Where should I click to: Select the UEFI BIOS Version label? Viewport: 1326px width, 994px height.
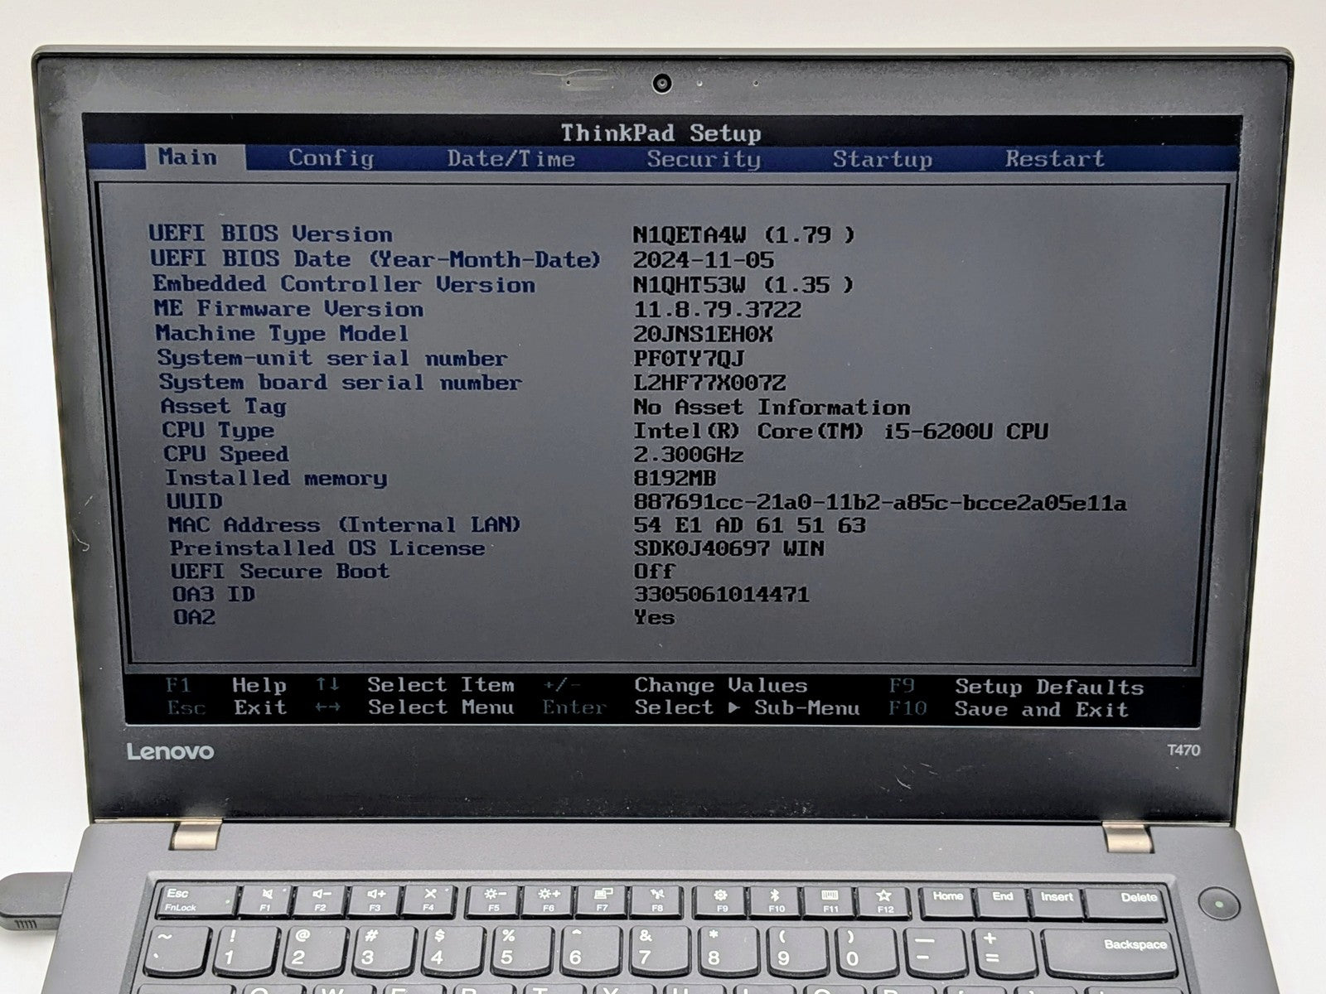270,234
